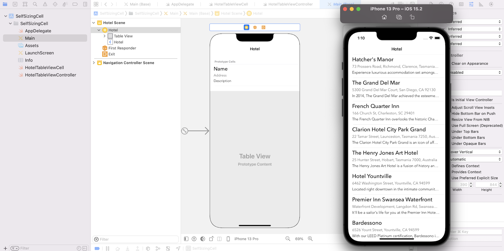Switch to the HotelTableViewCell editor tab
This screenshot has height=251, width=504.
pyautogui.click(x=231, y=4)
